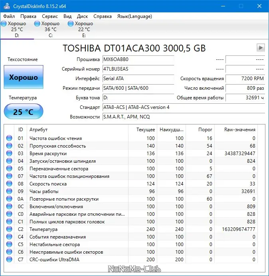The image size is (269, 276).
Task: Open the Вид menu
Action: (67, 16)
